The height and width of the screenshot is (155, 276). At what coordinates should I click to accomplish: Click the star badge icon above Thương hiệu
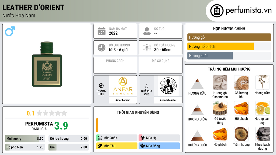[101, 86]
